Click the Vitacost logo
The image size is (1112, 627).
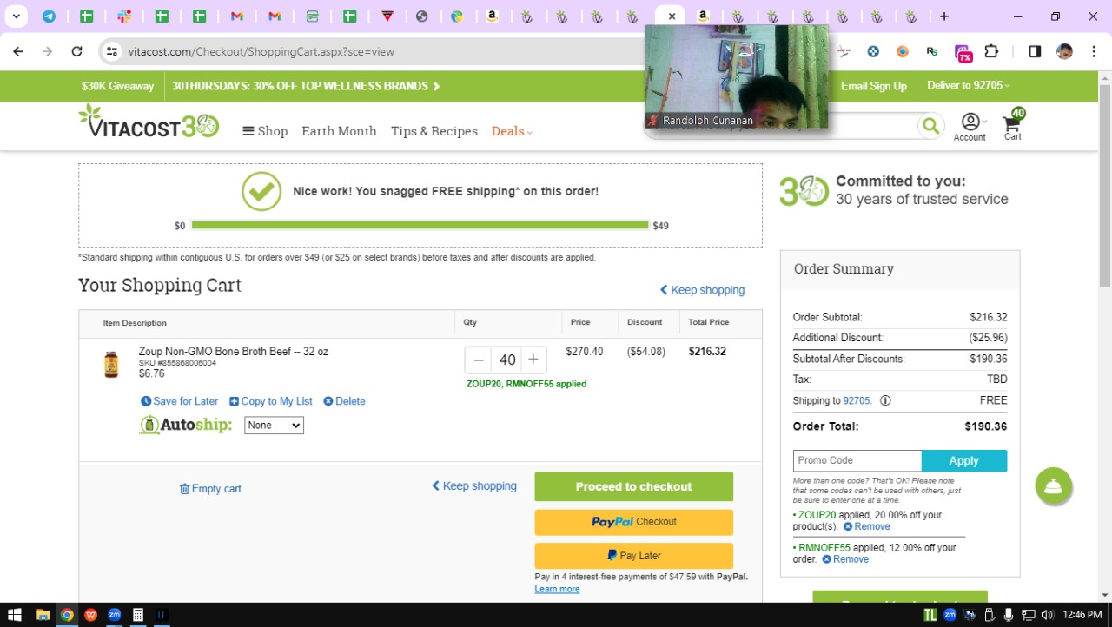click(x=149, y=122)
